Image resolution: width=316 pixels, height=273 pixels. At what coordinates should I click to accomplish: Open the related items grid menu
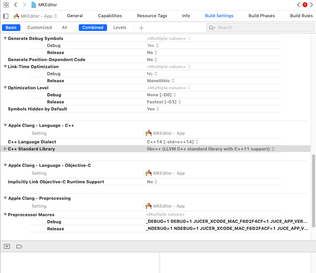pos(6,5)
